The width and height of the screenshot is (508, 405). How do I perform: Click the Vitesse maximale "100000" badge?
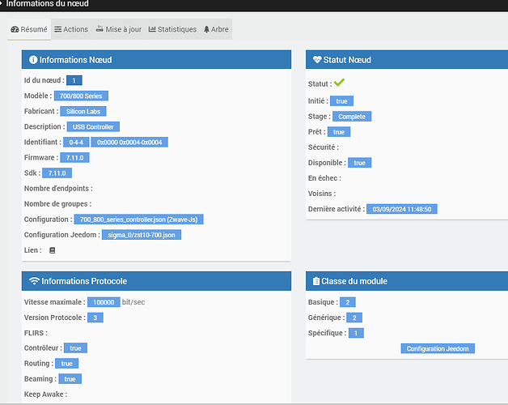click(104, 302)
